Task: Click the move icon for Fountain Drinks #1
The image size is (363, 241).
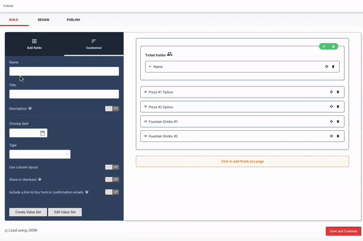Action: (331, 121)
